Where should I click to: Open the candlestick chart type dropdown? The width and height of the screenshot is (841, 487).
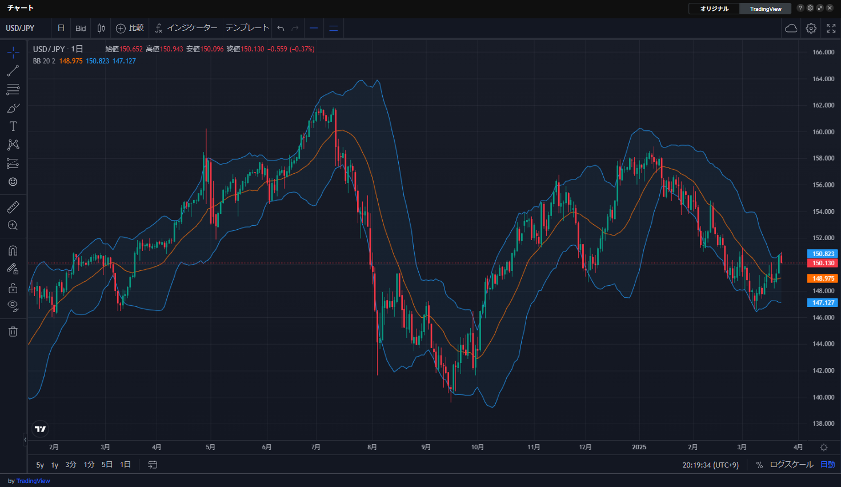point(101,28)
